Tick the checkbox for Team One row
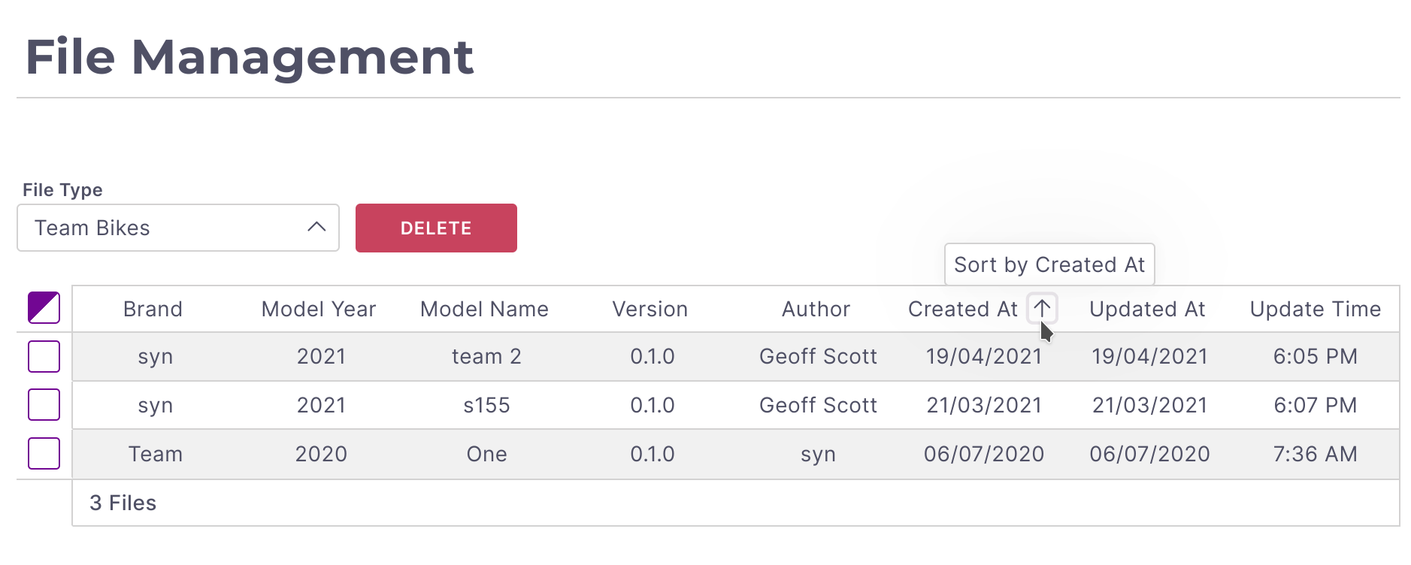 pos(44,454)
